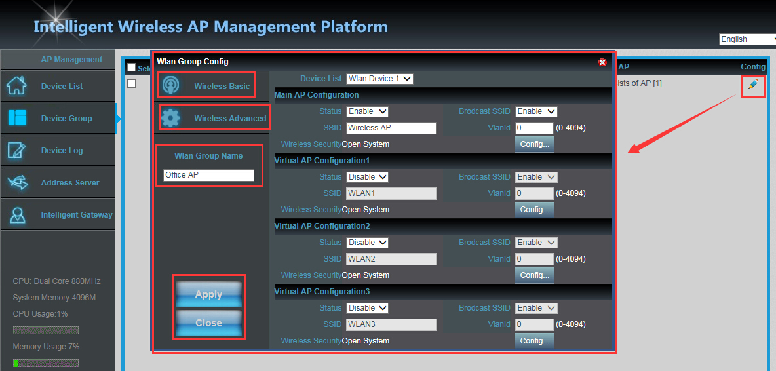776x371 pixels.
Task: Toggle the Select all checkbox in header
Action: click(131, 68)
